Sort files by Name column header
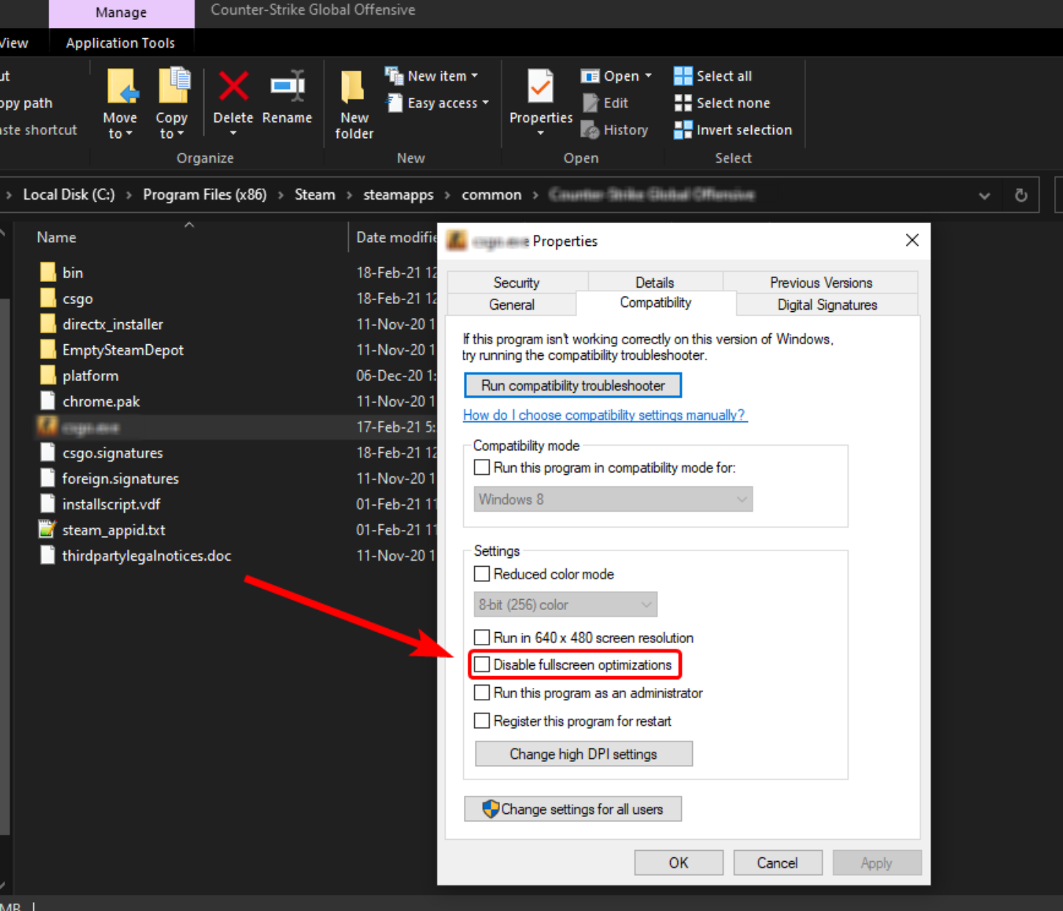Viewport: 1063px width, 911px height. point(57,237)
